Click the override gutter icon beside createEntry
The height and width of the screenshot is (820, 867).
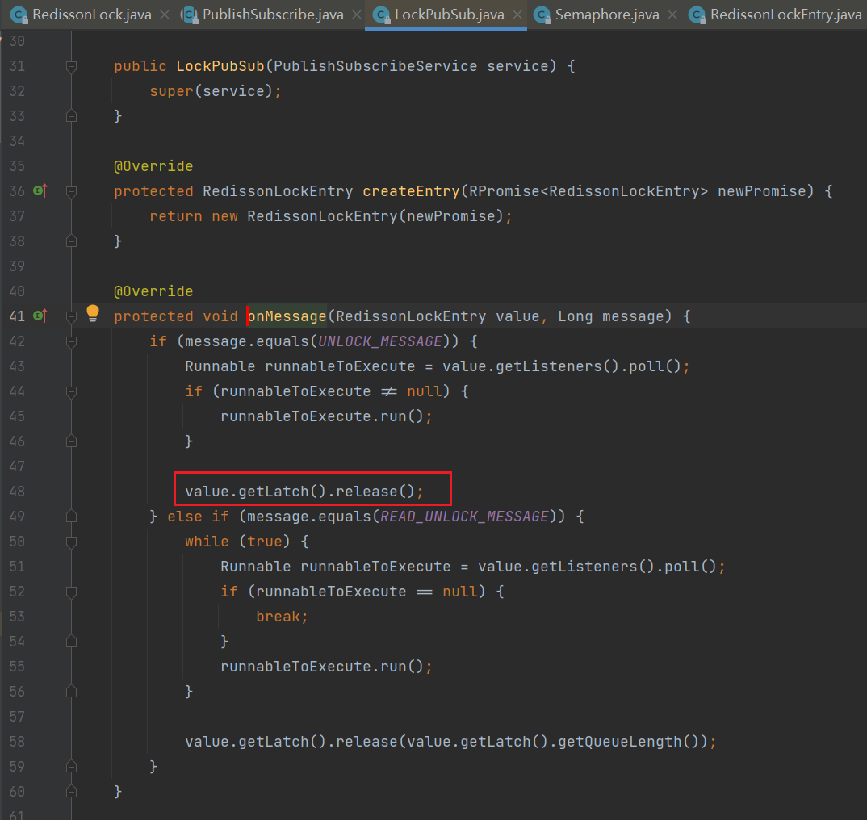click(x=40, y=191)
